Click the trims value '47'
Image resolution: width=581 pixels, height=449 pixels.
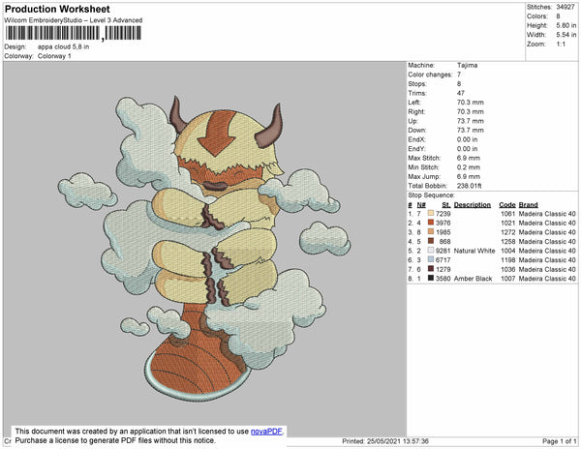tap(461, 93)
